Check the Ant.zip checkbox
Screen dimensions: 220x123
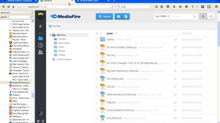[97, 55]
